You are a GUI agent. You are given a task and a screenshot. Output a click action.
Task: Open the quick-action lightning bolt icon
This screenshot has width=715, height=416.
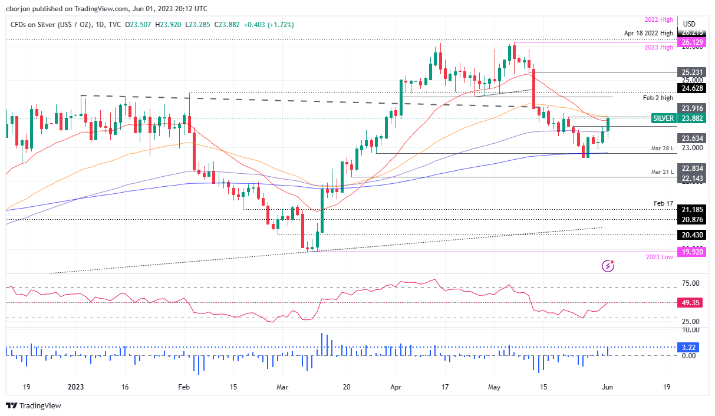607,266
